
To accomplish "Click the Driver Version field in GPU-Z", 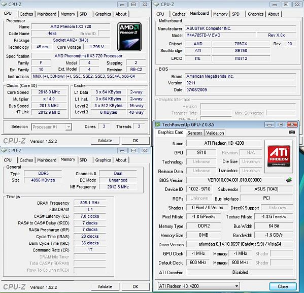I will tap(240, 244).
